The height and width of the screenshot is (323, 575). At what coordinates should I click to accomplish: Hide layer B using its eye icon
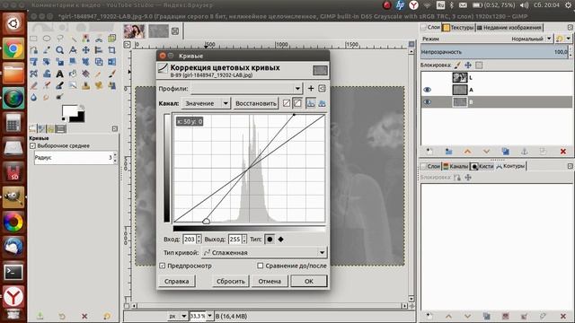coord(428,101)
